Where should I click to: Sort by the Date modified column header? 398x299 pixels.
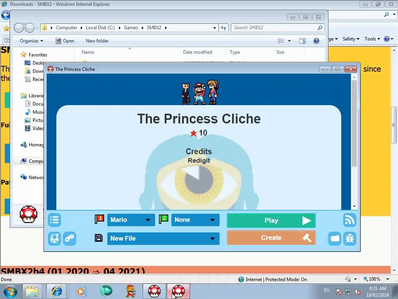197,52
